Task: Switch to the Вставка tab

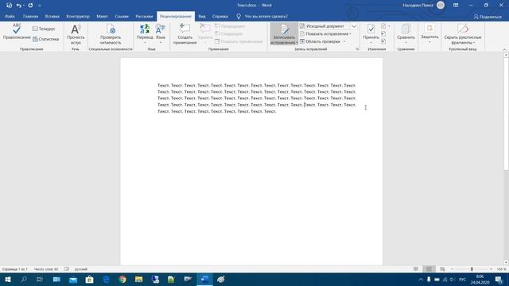Action: (52, 16)
